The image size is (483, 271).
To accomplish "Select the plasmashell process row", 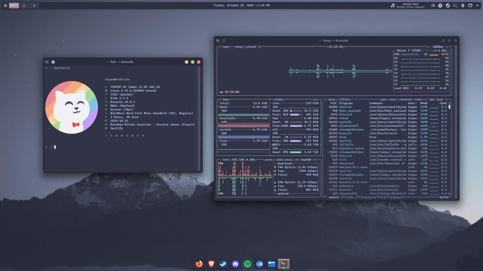I will click(x=388, y=126).
